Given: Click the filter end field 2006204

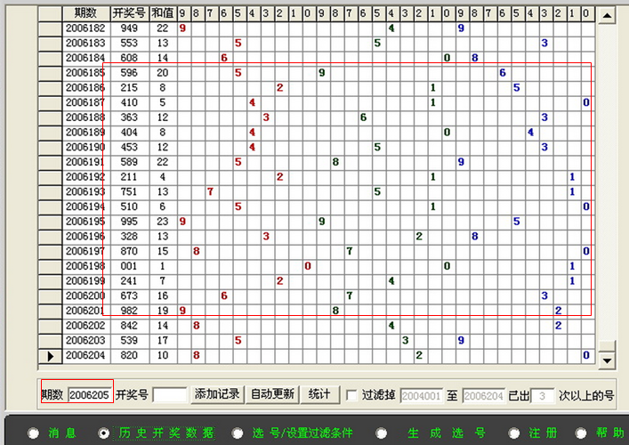Looking at the screenshot, I should coord(483,396).
